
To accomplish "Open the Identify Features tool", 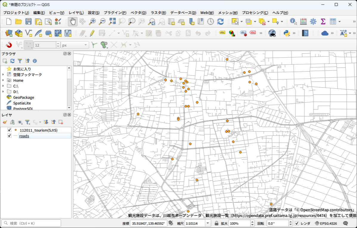I will (293, 21).
